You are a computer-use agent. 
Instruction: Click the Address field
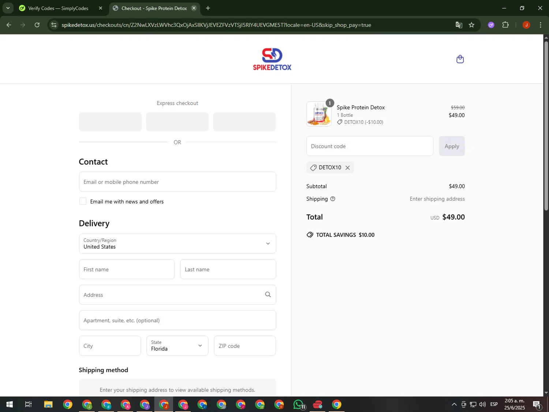pos(178,295)
